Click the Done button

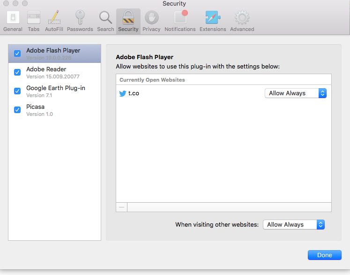tap(325, 255)
